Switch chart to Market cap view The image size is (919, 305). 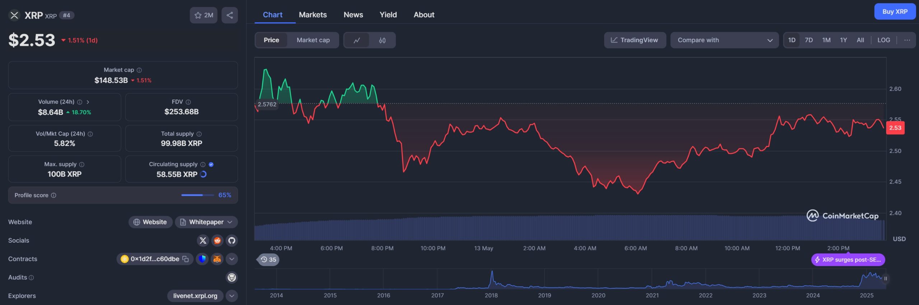313,40
